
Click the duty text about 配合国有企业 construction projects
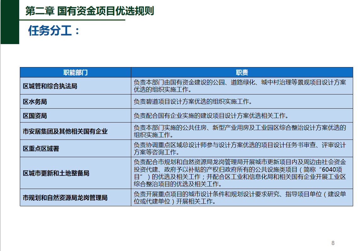point(211,116)
